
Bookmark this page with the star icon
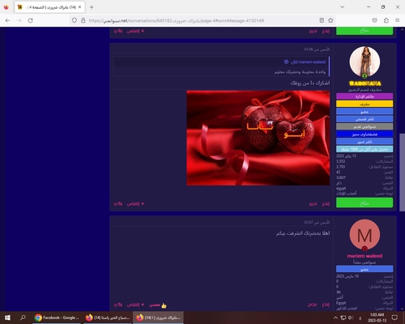[330, 20]
